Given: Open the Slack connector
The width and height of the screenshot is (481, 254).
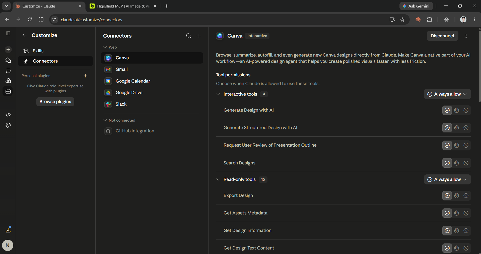Looking at the screenshot, I should (152, 104).
